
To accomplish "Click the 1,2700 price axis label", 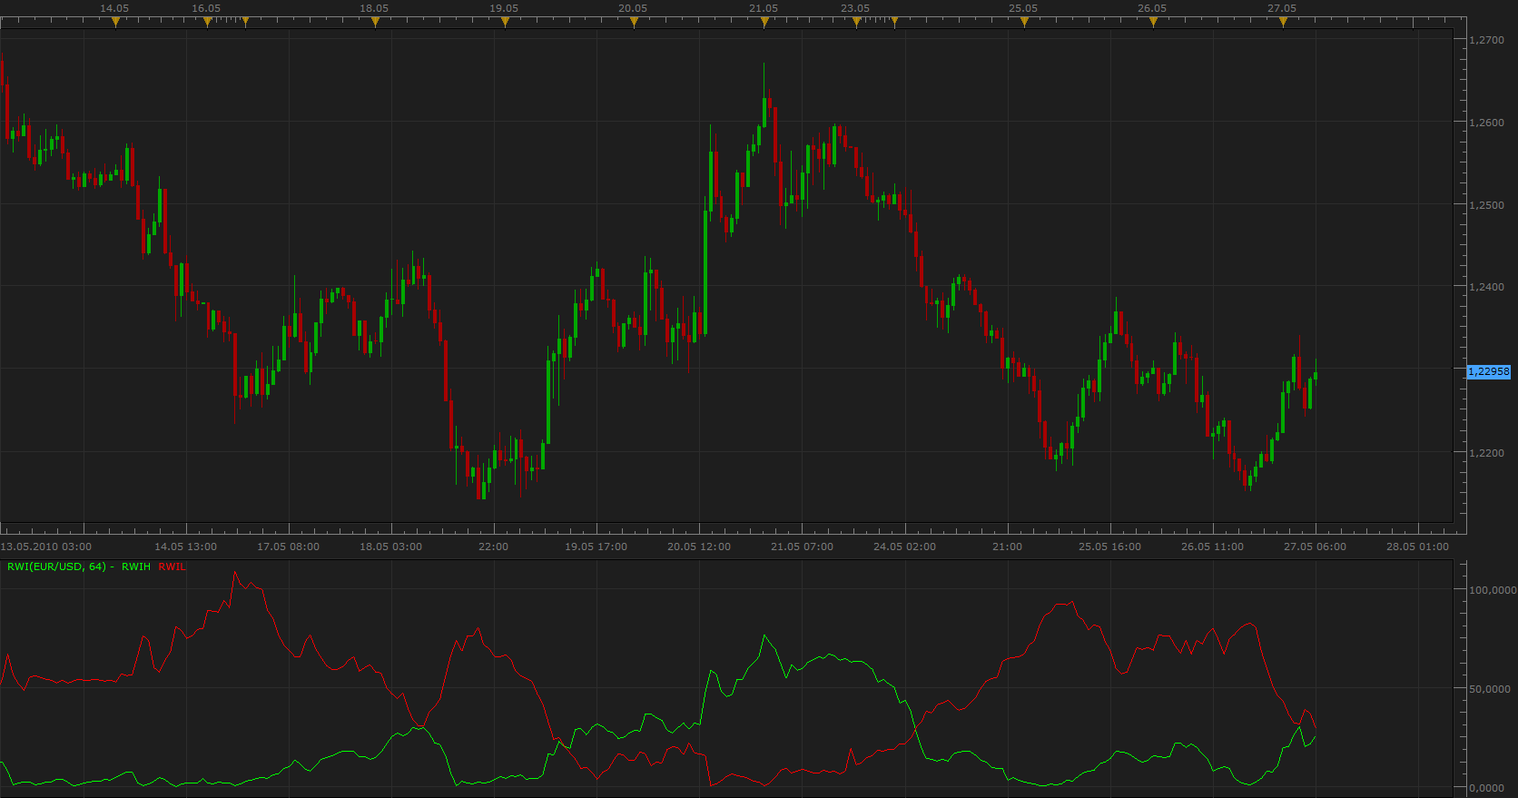I will pos(1487,40).
